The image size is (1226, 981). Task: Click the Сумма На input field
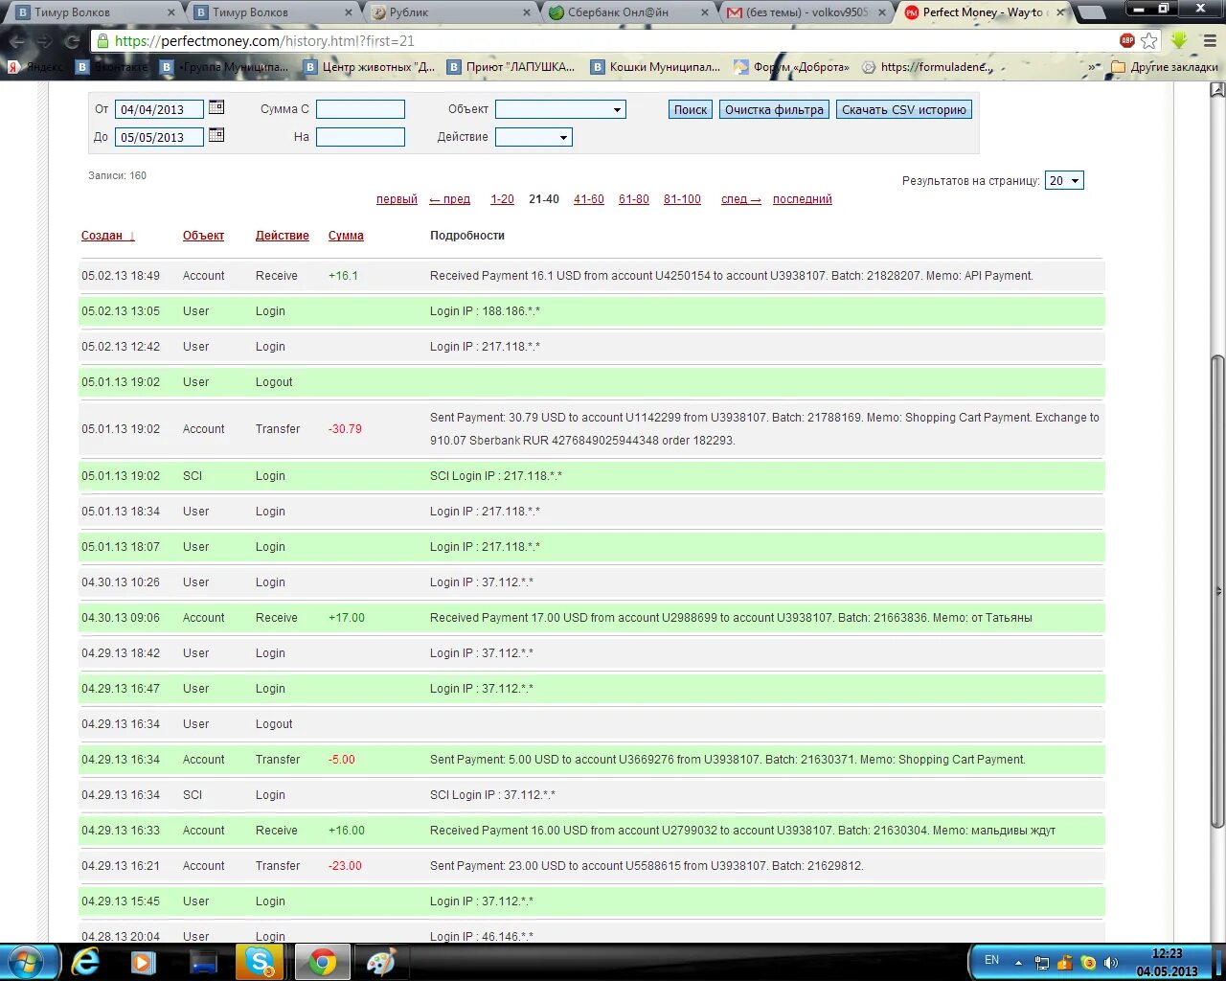coord(360,137)
